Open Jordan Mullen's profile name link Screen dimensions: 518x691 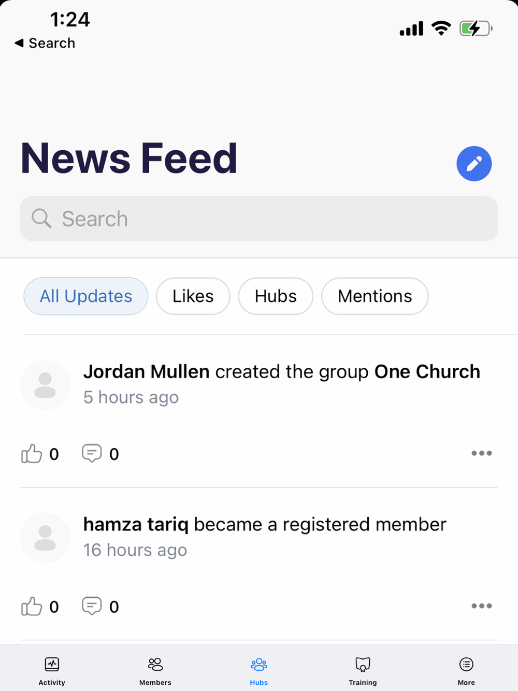pos(147,372)
